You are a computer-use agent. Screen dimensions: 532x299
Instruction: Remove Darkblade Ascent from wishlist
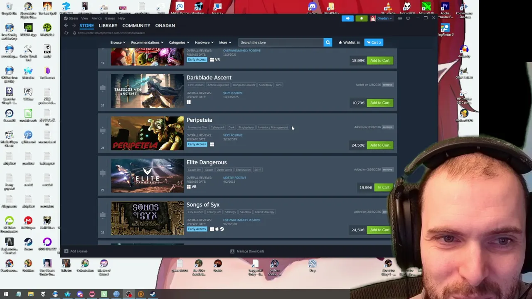[x=387, y=85]
